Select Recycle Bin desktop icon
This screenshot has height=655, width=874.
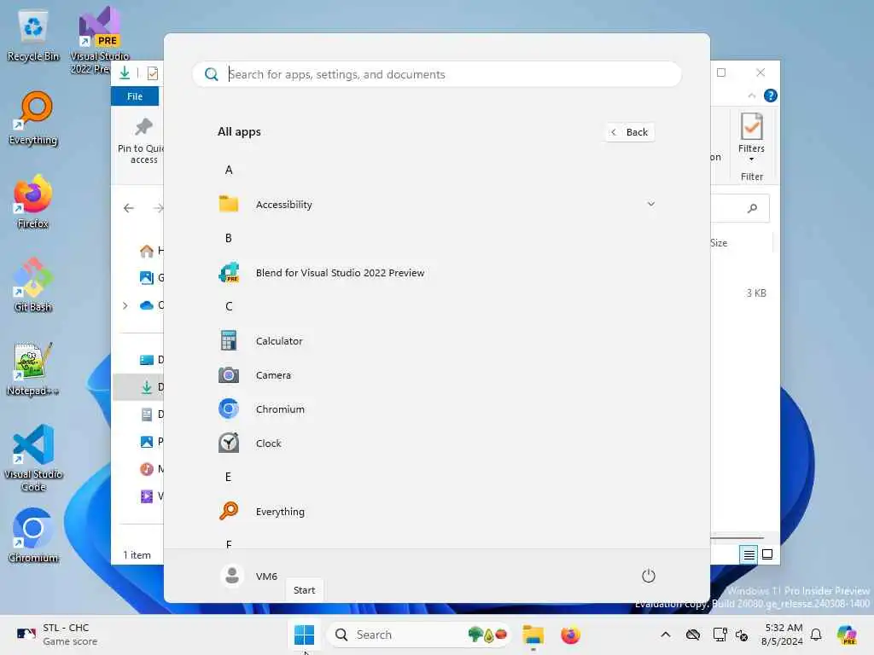(x=33, y=36)
